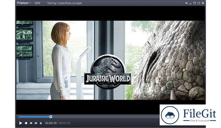This screenshot has height=128, width=221.
Task: Click the Jurassic World video frame
Action: pos(111,60)
